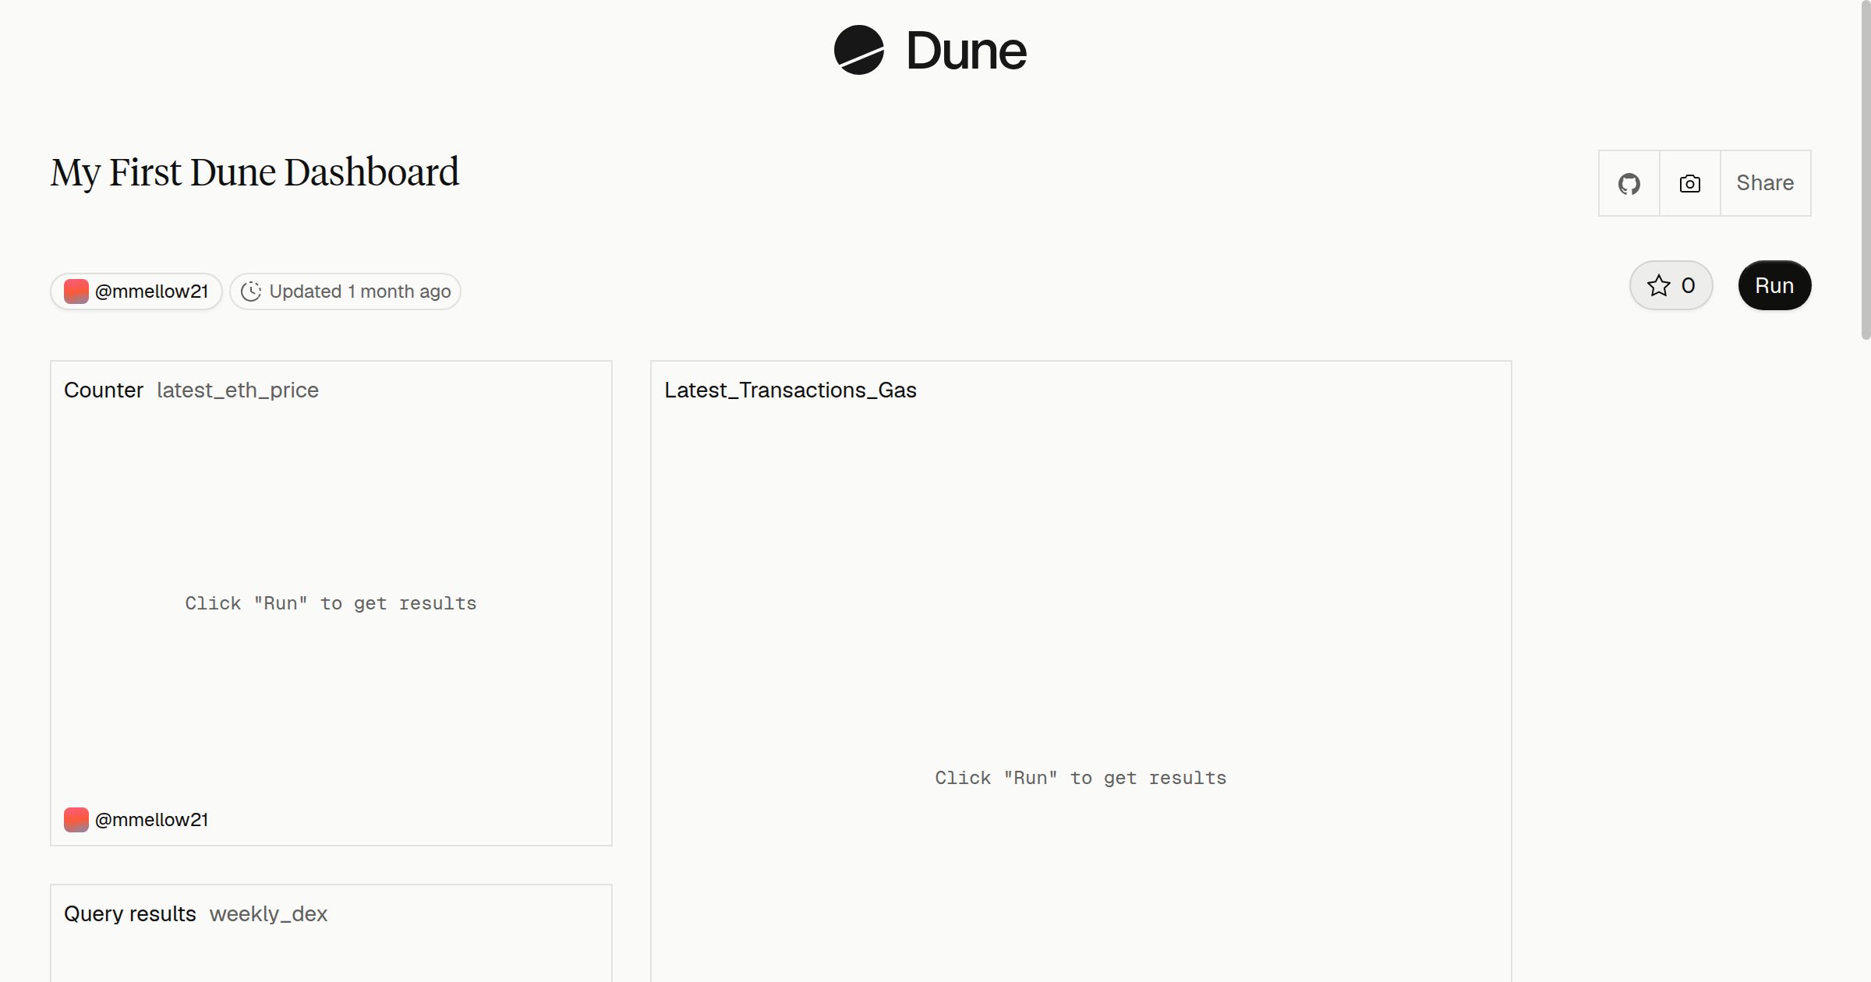Click the camera screenshot icon
Screen dimensions: 1871x982
point(1690,183)
